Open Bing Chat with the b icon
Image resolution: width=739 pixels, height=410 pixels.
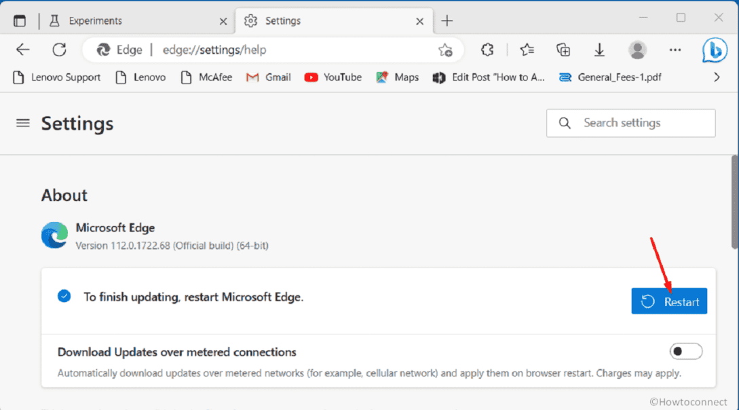click(714, 49)
